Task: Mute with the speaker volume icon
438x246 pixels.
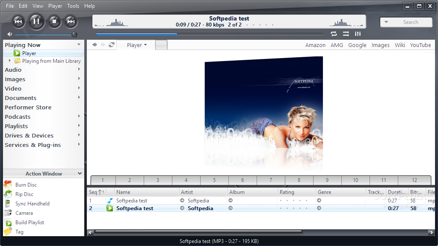Action: (x=10, y=34)
